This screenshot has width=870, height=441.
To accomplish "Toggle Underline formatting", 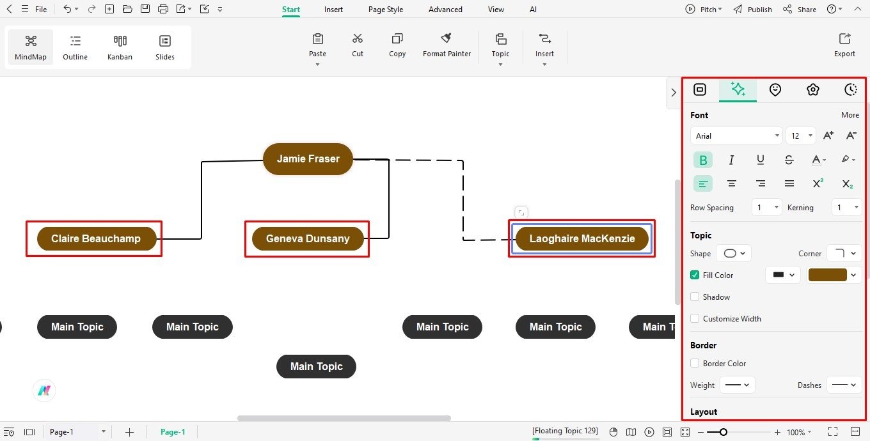I will tap(761, 160).
